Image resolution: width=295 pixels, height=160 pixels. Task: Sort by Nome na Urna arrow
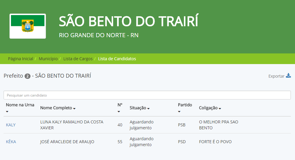coord(7,112)
